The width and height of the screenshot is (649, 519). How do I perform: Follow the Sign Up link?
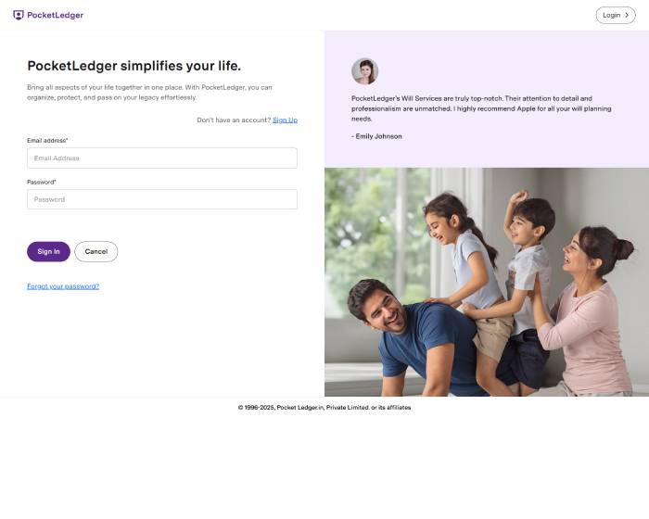285,120
